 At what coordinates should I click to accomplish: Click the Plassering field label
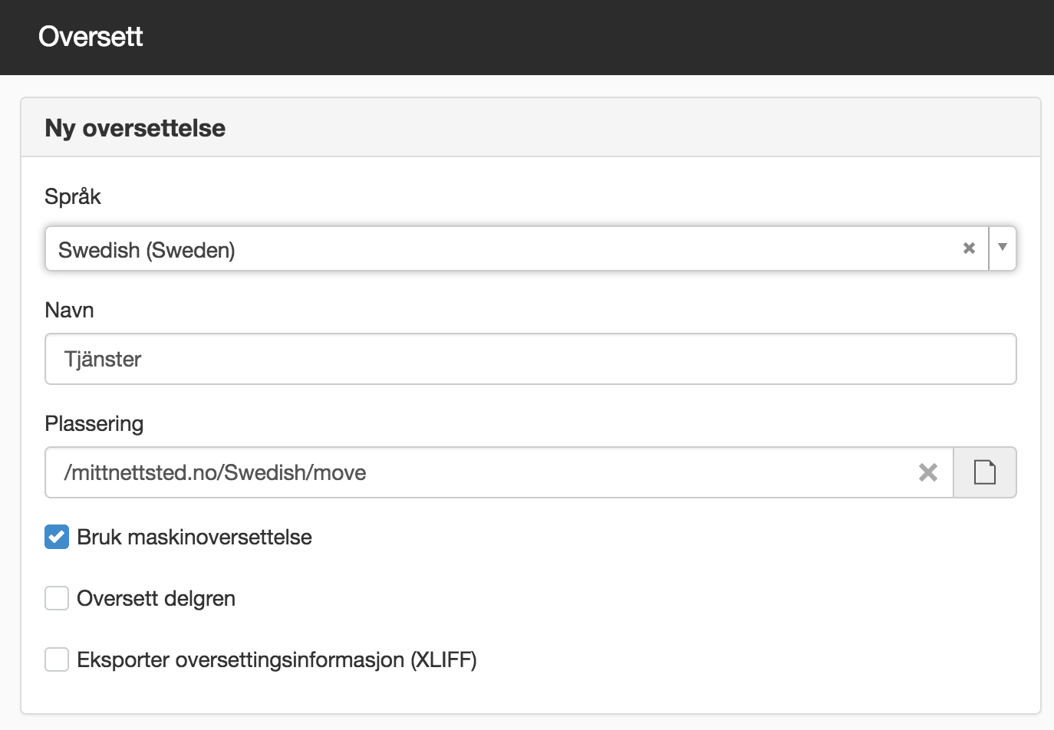[94, 423]
